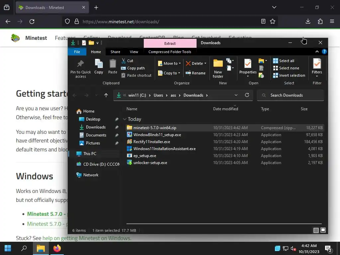Click the Search Downloads field

coord(290,95)
